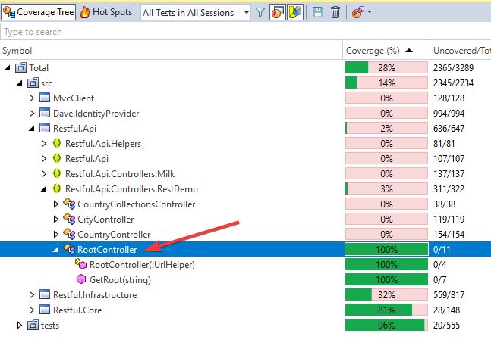This screenshot has width=491, height=352.
Task: Click the export coverage icon
Action: click(358, 13)
